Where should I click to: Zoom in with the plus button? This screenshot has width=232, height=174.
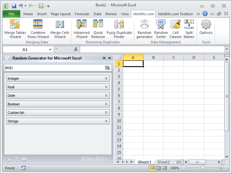(220, 168)
